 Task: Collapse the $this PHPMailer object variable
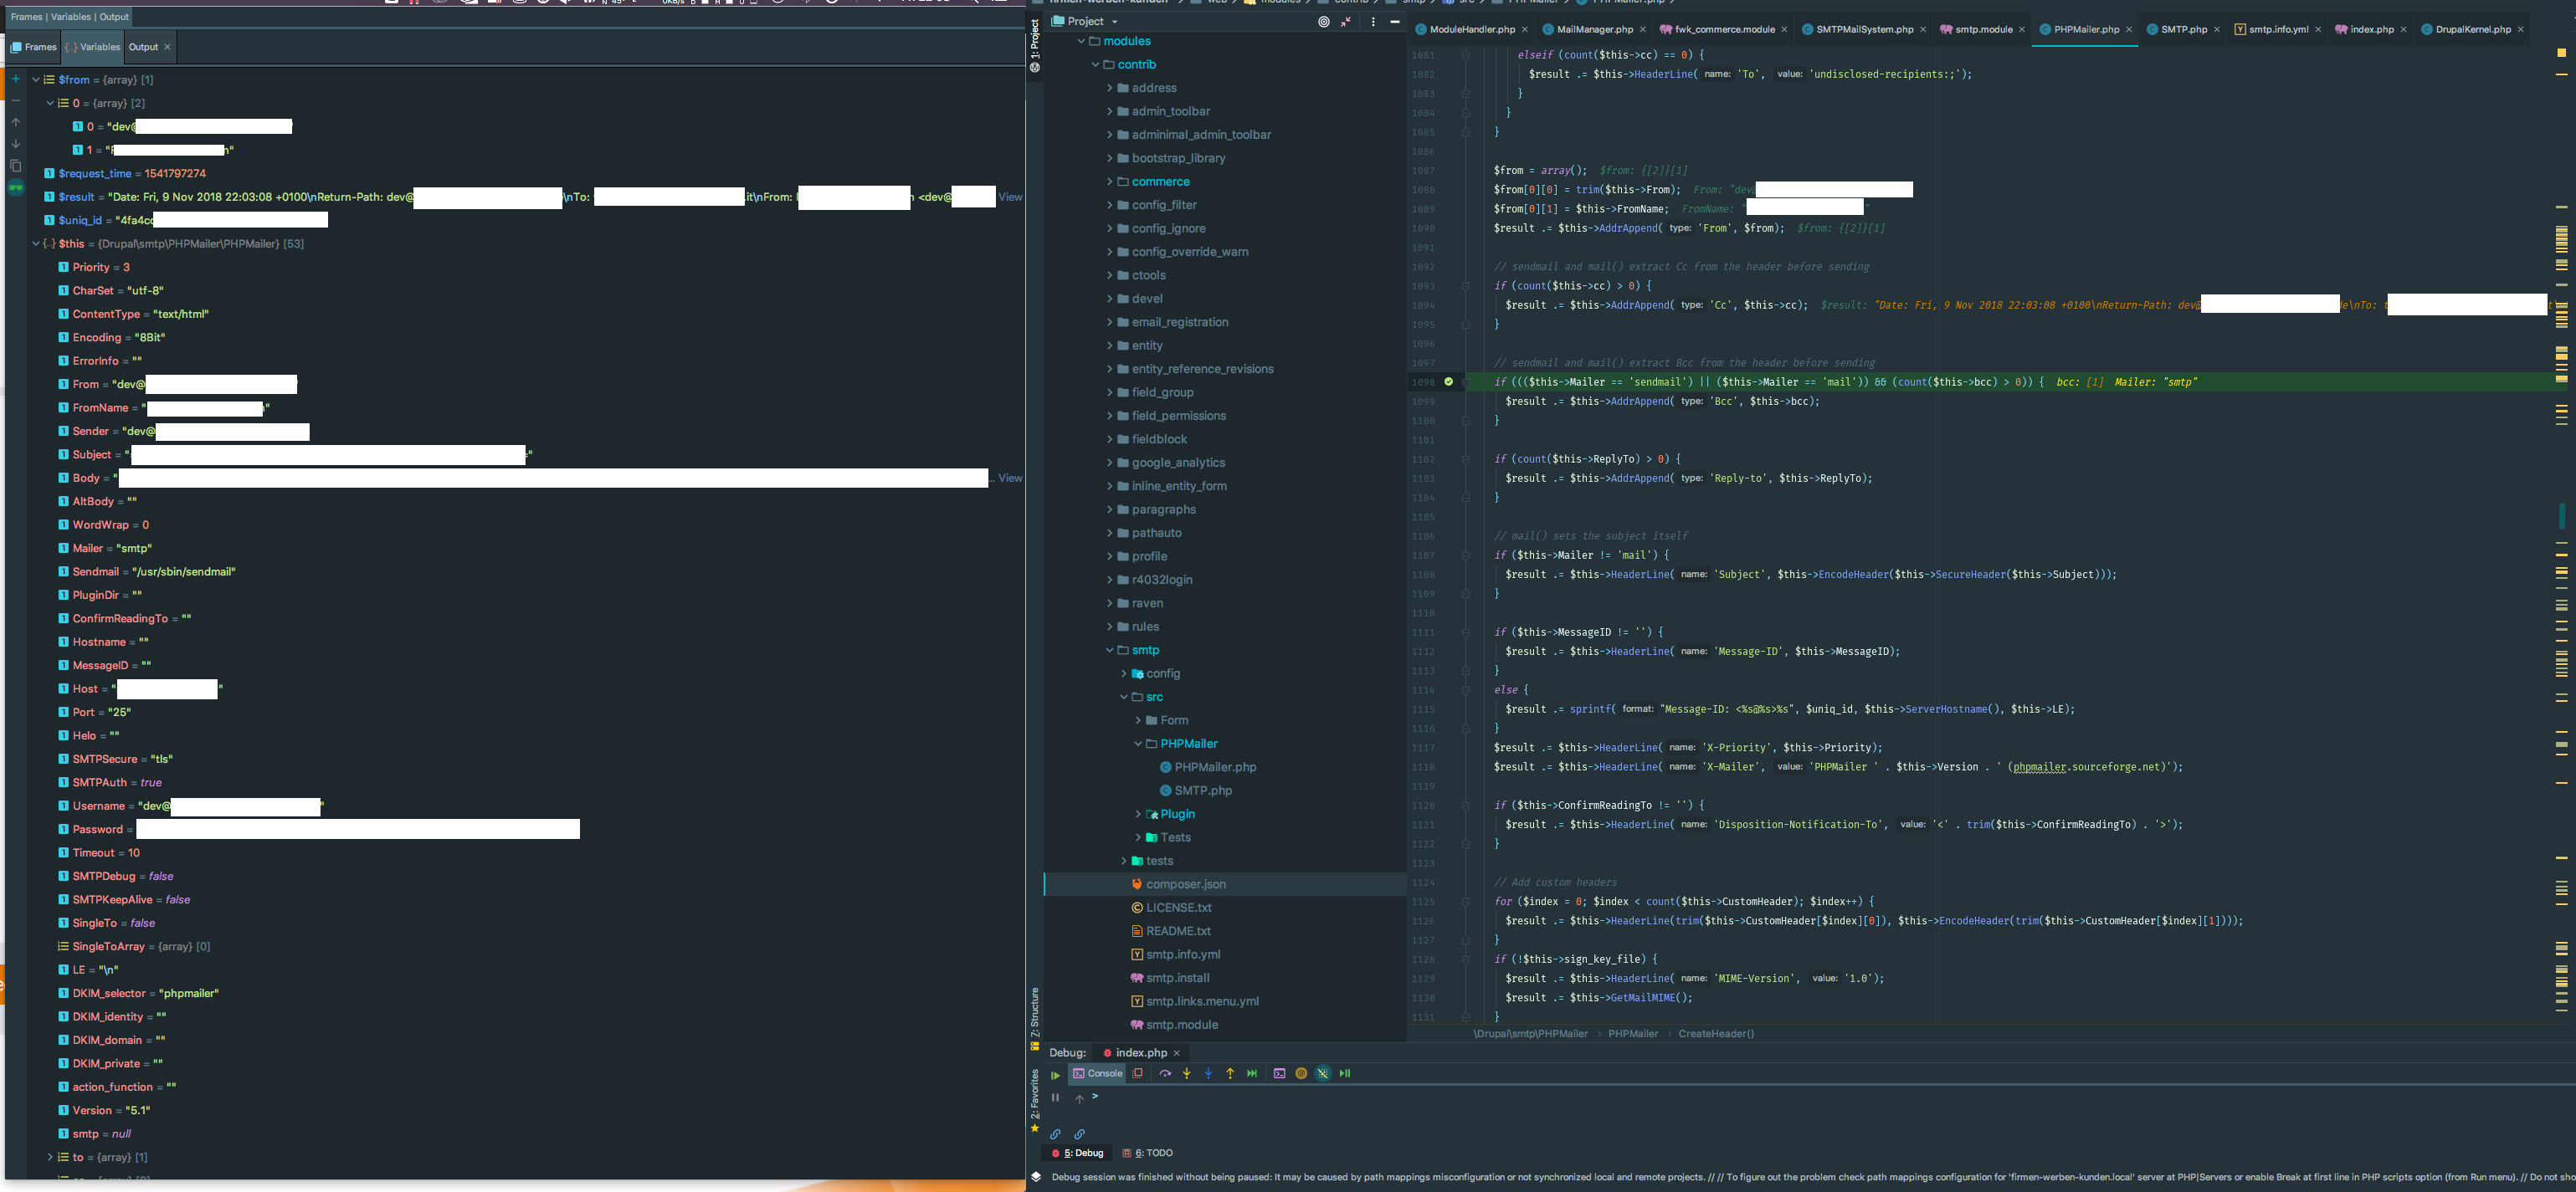click(36, 243)
